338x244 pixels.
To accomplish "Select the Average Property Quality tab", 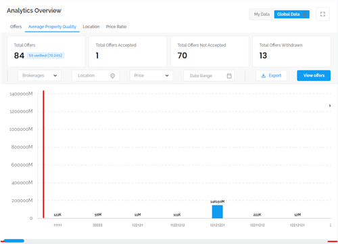I will [x=52, y=26].
